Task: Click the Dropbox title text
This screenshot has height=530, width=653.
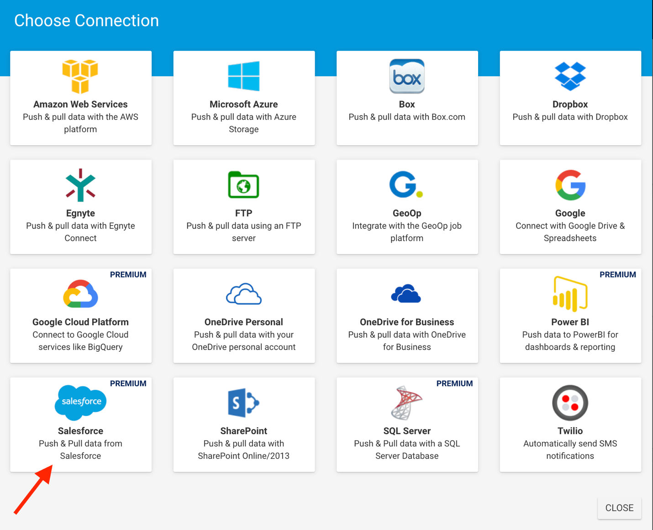Action: point(570,104)
